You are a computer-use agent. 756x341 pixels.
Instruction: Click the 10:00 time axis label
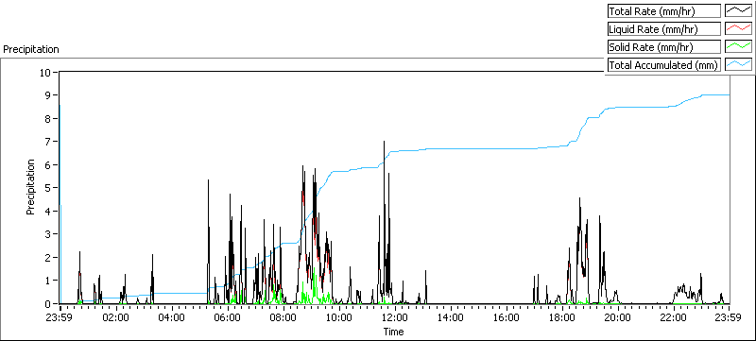pyautogui.click(x=339, y=317)
